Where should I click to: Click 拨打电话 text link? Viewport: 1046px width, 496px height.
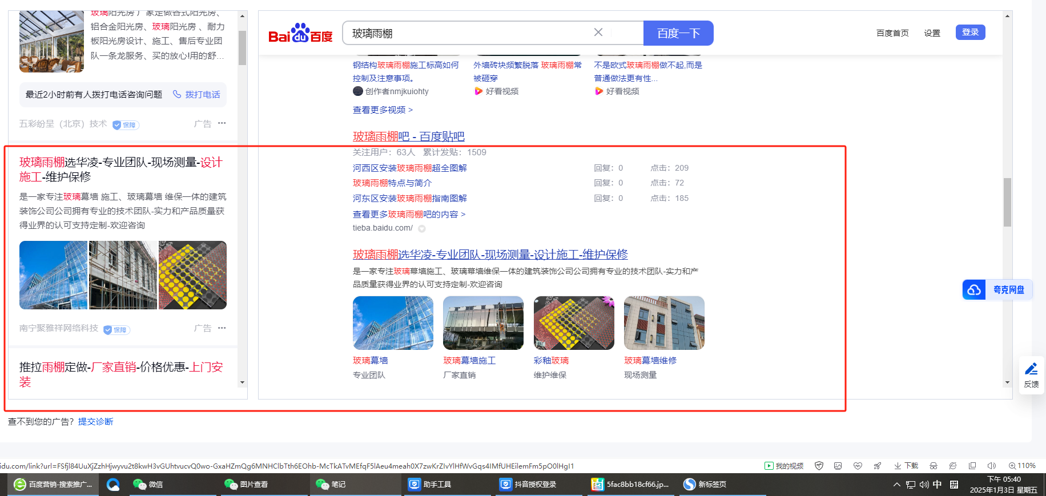(x=203, y=94)
